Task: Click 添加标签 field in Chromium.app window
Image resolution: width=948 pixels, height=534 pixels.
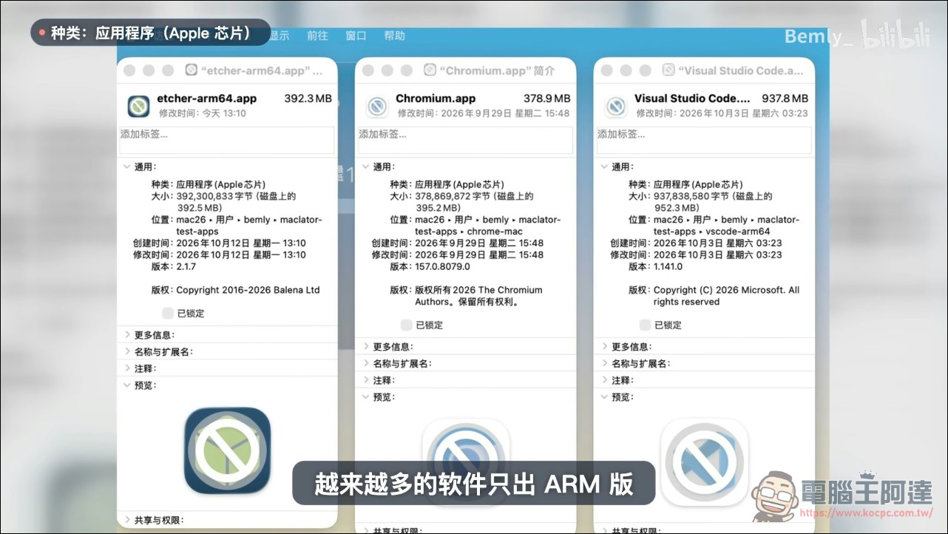Action: click(x=466, y=140)
